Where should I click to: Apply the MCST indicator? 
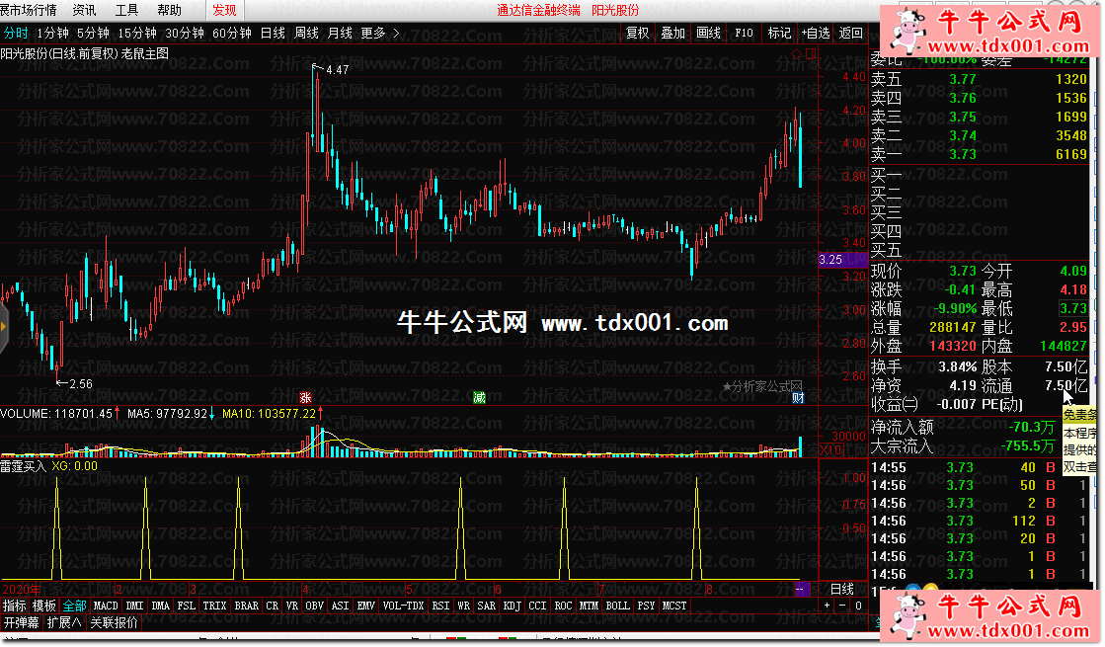(x=674, y=607)
